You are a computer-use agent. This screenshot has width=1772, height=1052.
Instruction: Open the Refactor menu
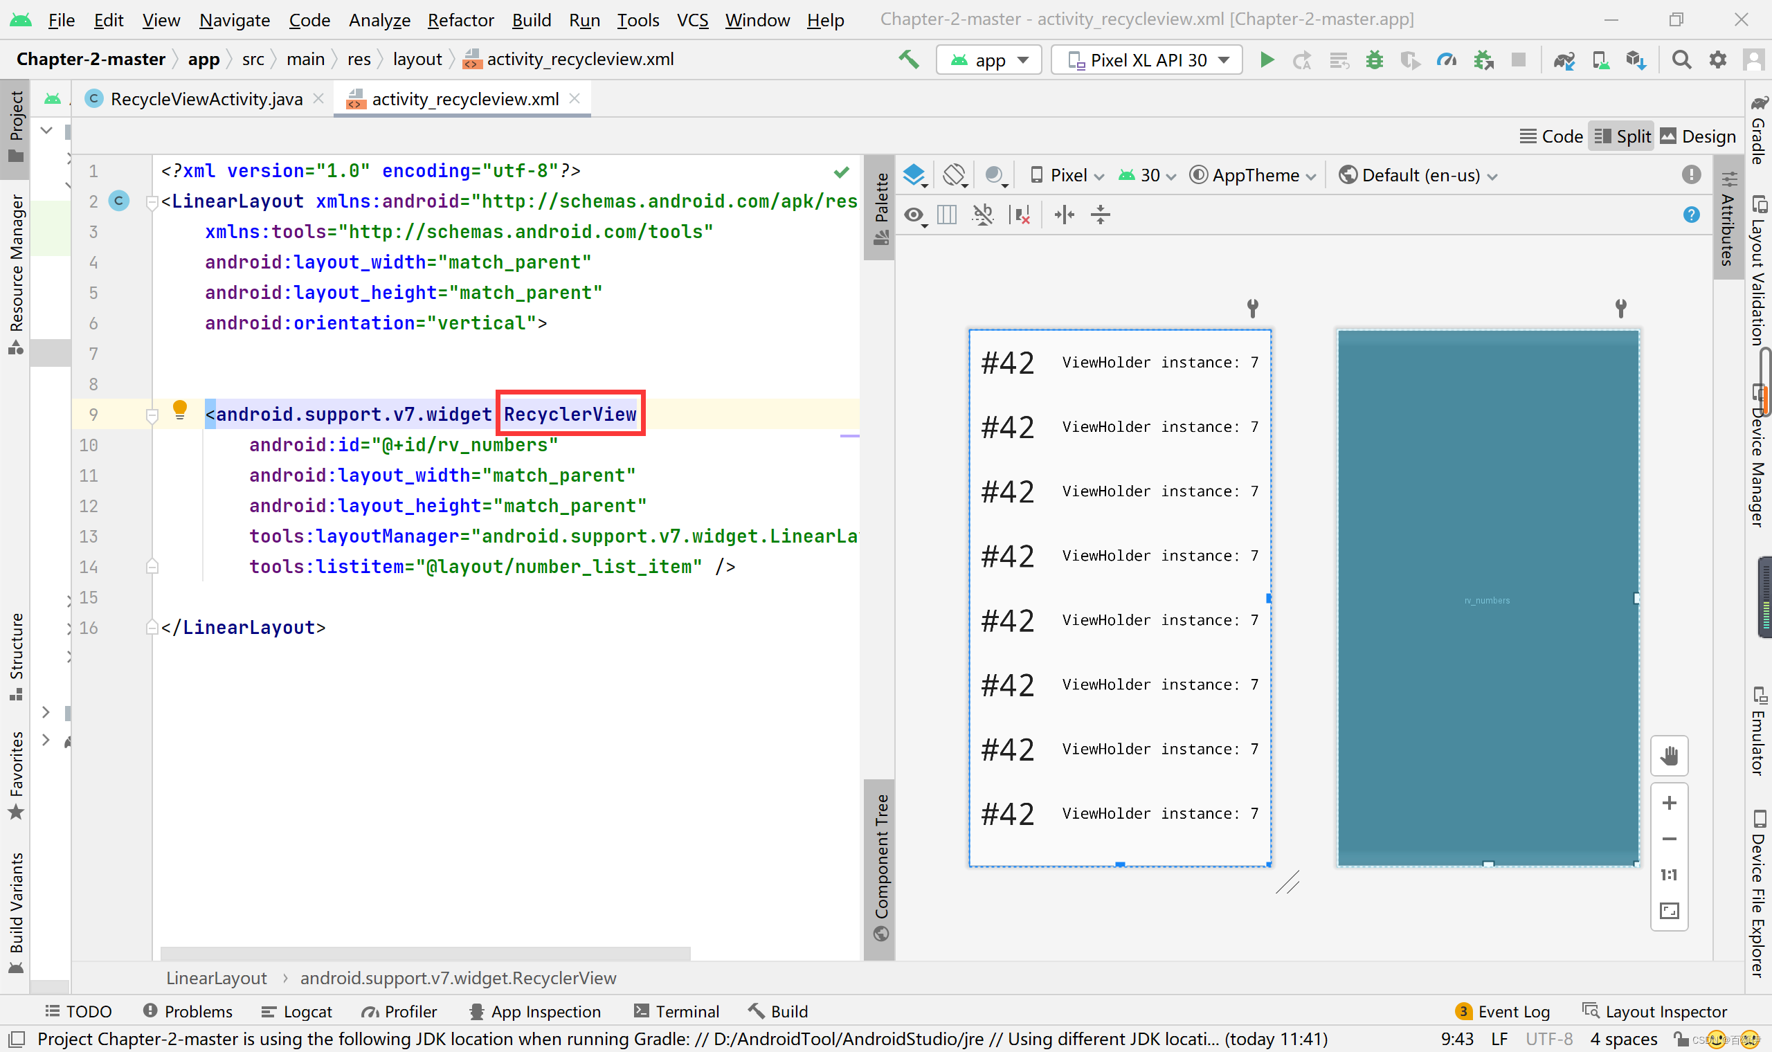(x=460, y=20)
